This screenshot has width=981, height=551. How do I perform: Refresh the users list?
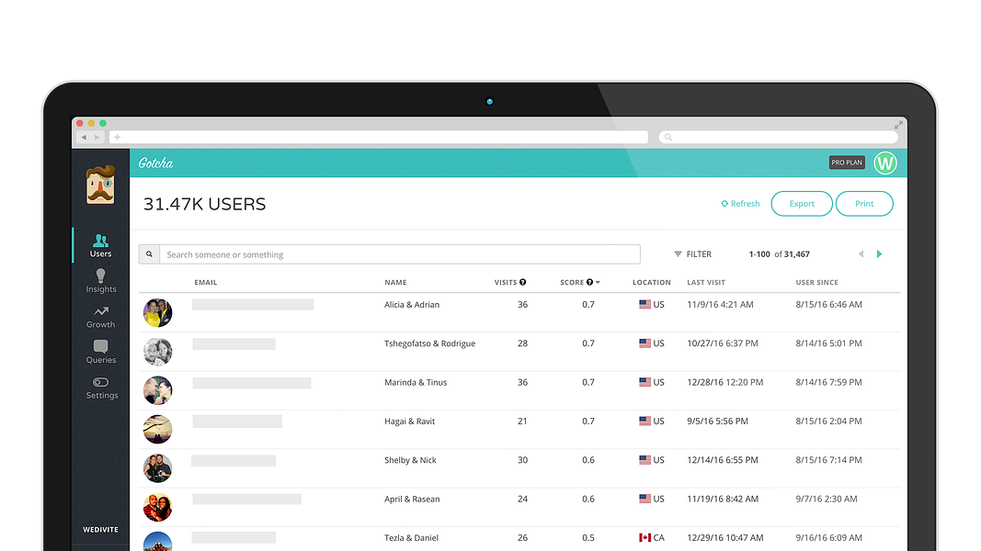pyautogui.click(x=740, y=204)
